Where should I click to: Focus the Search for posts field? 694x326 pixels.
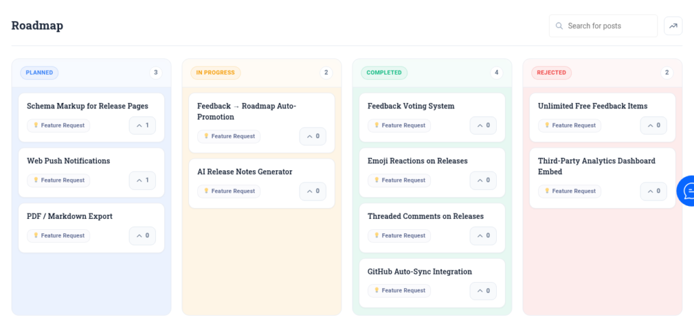[x=603, y=26]
